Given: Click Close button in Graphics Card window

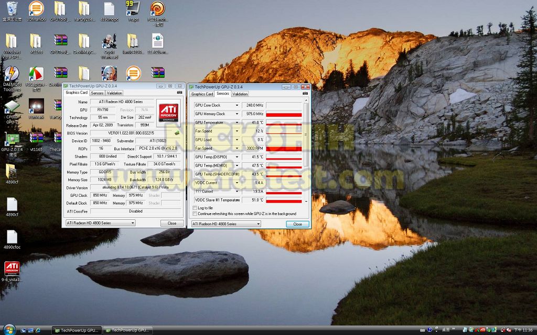Looking at the screenshot, I should click(171, 223).
